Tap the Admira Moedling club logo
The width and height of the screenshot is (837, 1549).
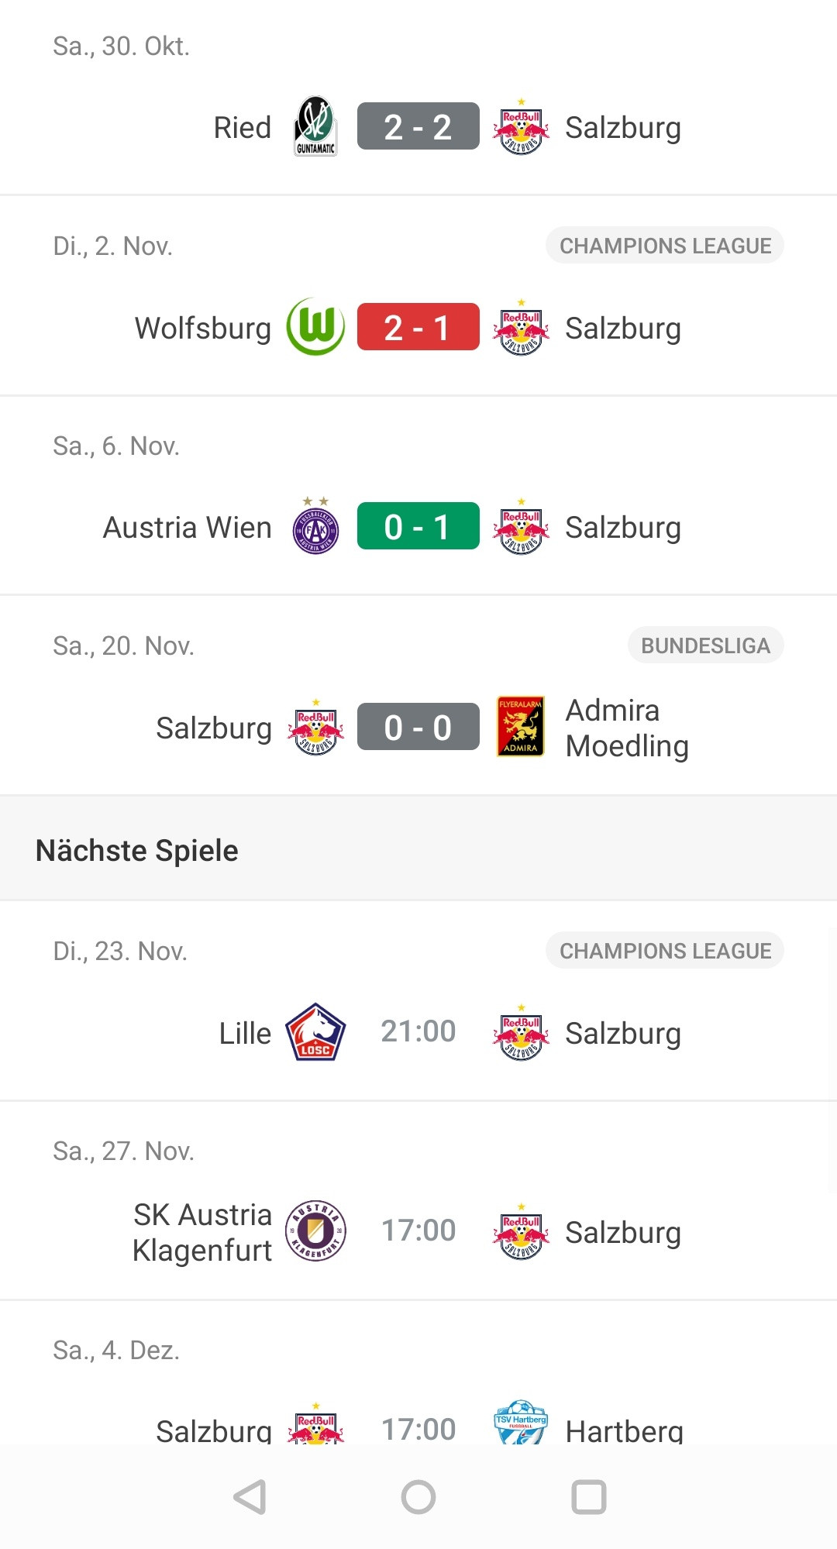click(520, 727)
